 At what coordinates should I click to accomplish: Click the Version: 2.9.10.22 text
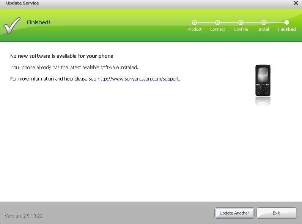click(x=24, y=216)
